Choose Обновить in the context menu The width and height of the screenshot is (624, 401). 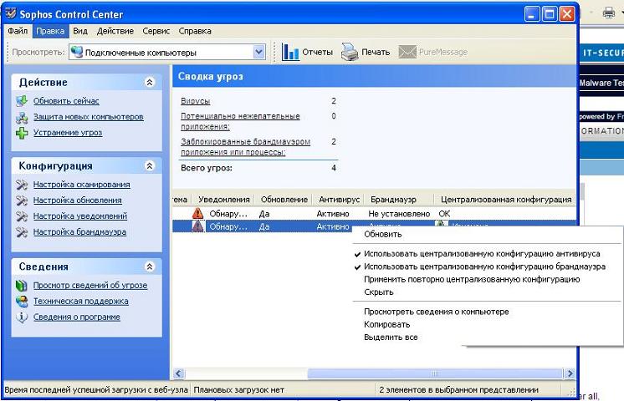(x=383, y=234)
